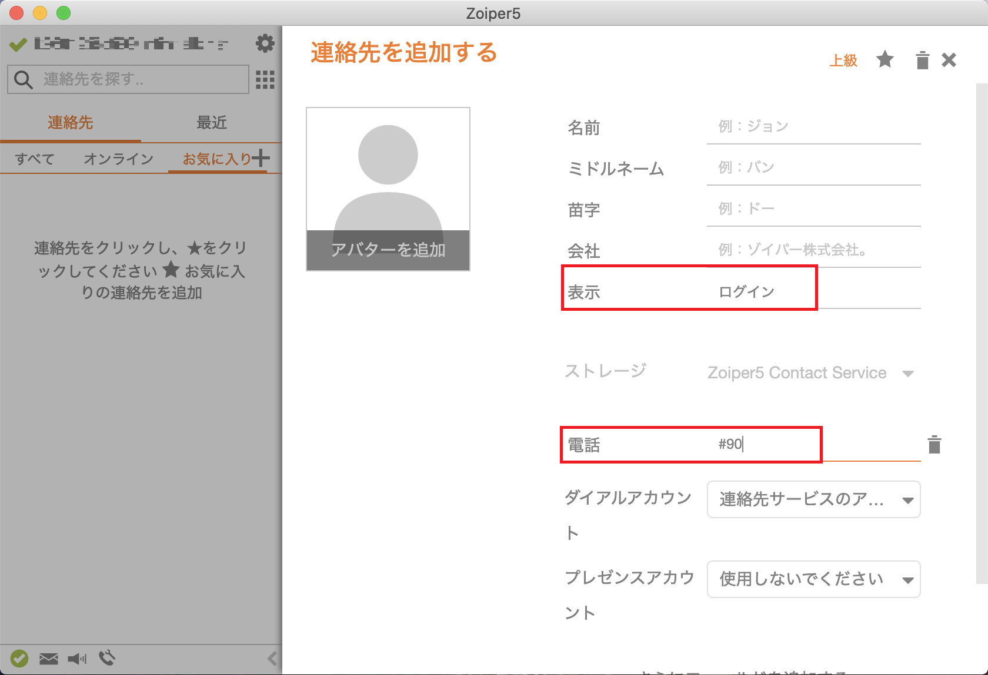Click the speaker audio icon

pos(77,659)
